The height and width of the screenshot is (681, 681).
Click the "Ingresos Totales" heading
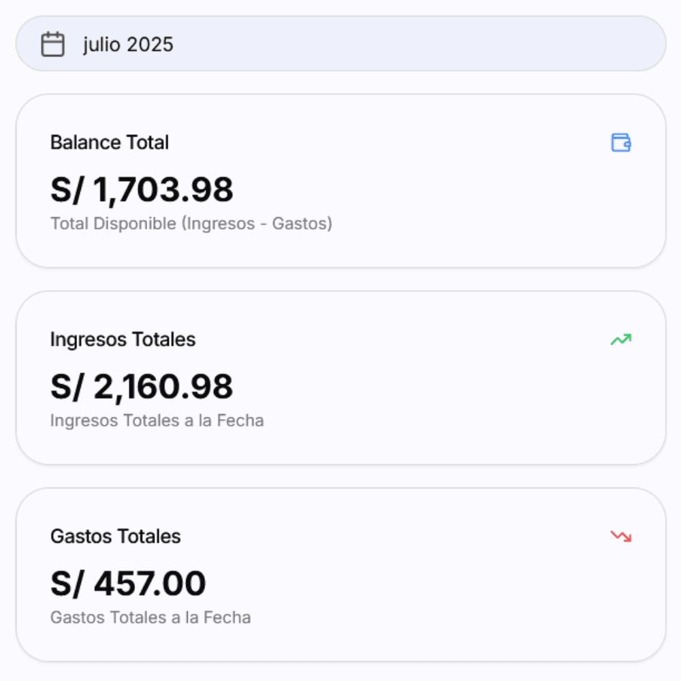click(123, 339)
